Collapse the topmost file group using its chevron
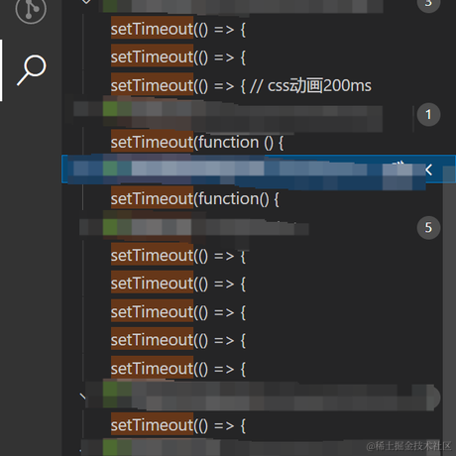 [86, 2]
